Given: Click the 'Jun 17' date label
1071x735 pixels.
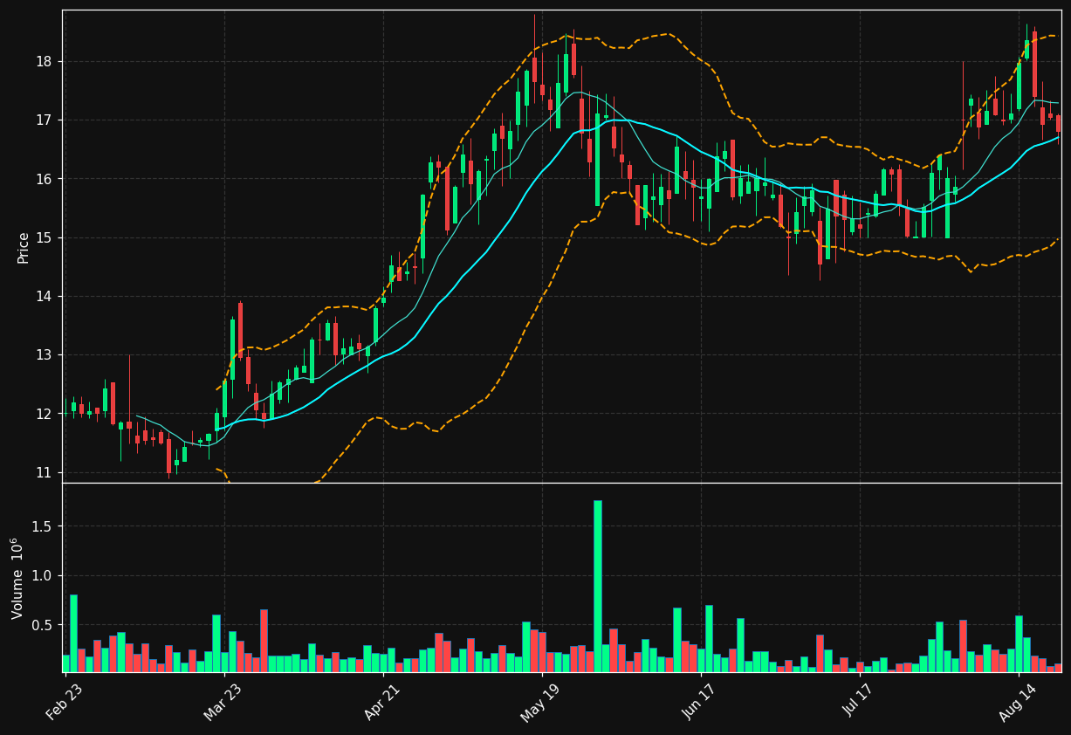Looking at the screenshot, I should tap(699, 701).
